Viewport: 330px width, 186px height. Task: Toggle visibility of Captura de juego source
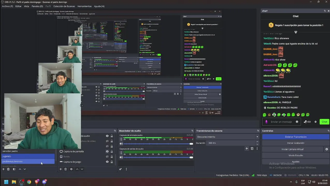click(107, 162)
